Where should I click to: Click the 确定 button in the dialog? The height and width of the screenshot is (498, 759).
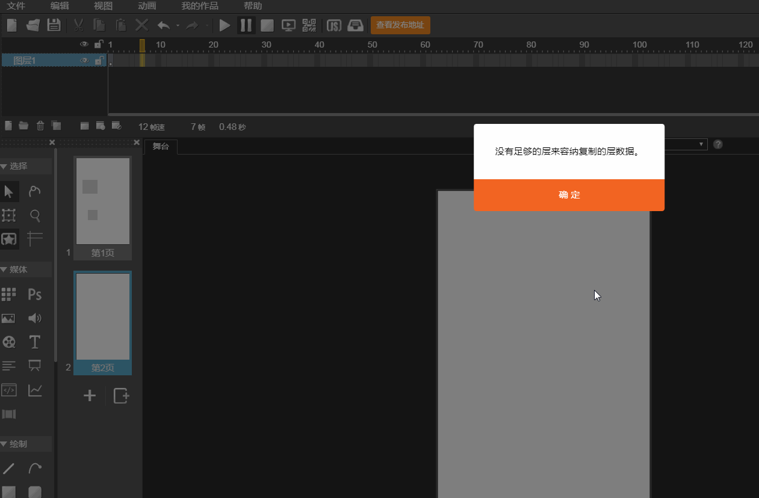click(569, 195)
